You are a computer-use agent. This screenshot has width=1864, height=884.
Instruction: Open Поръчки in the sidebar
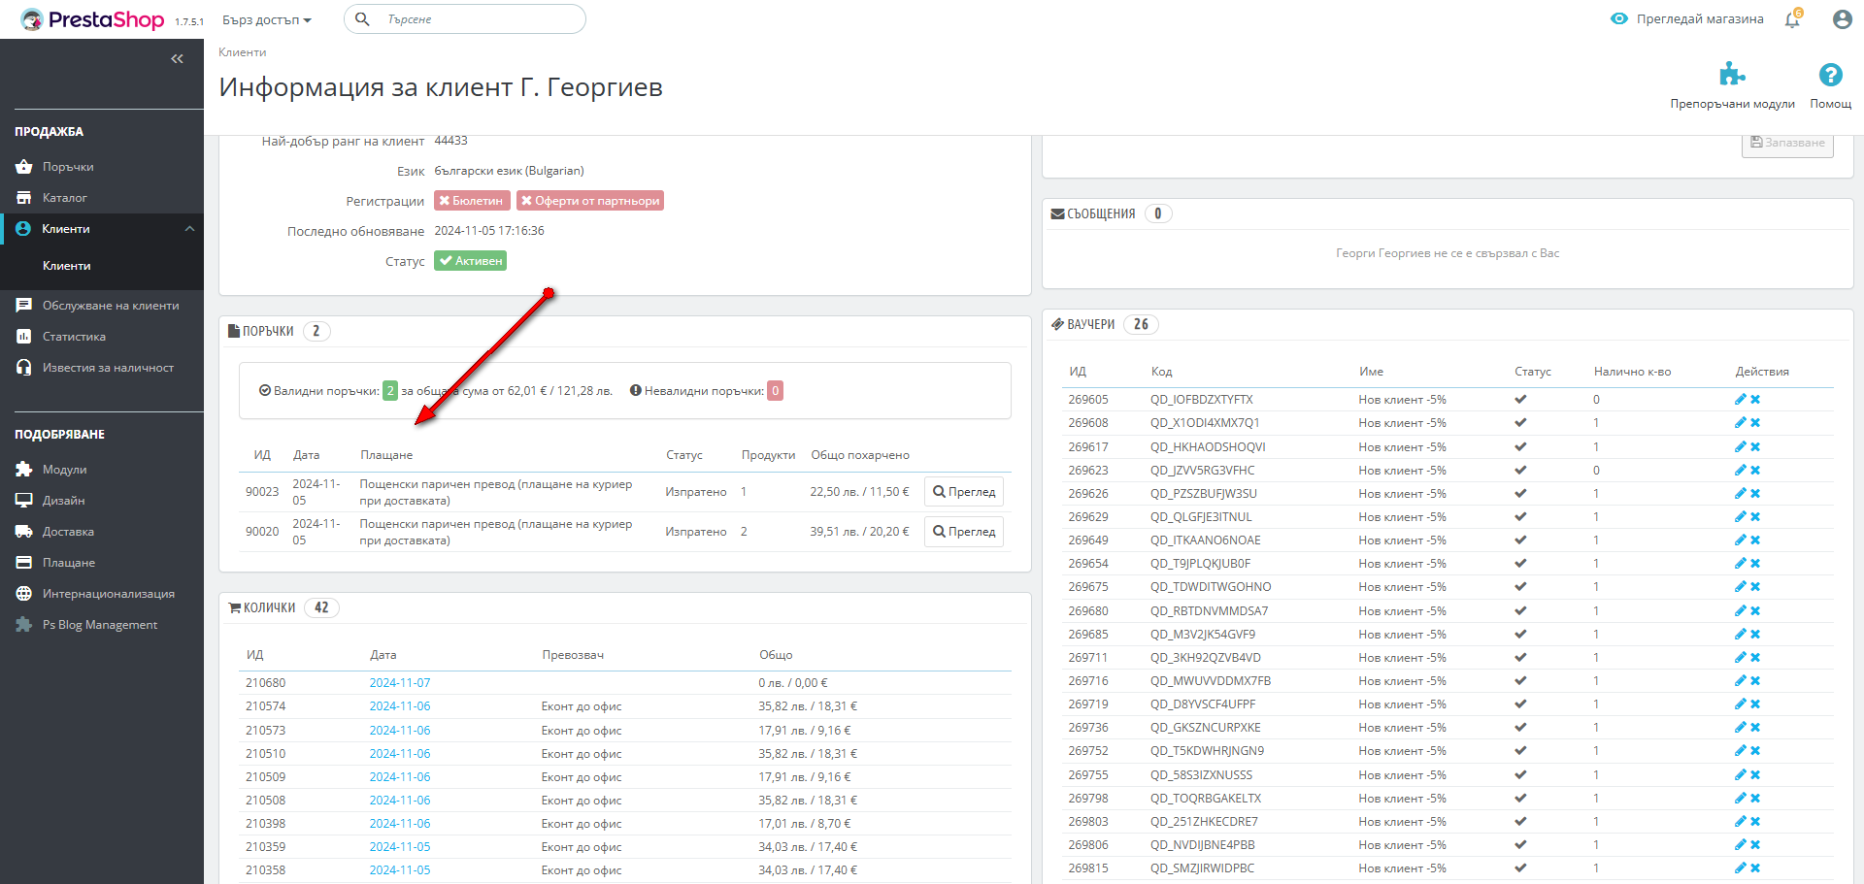[x=68, y=167]
